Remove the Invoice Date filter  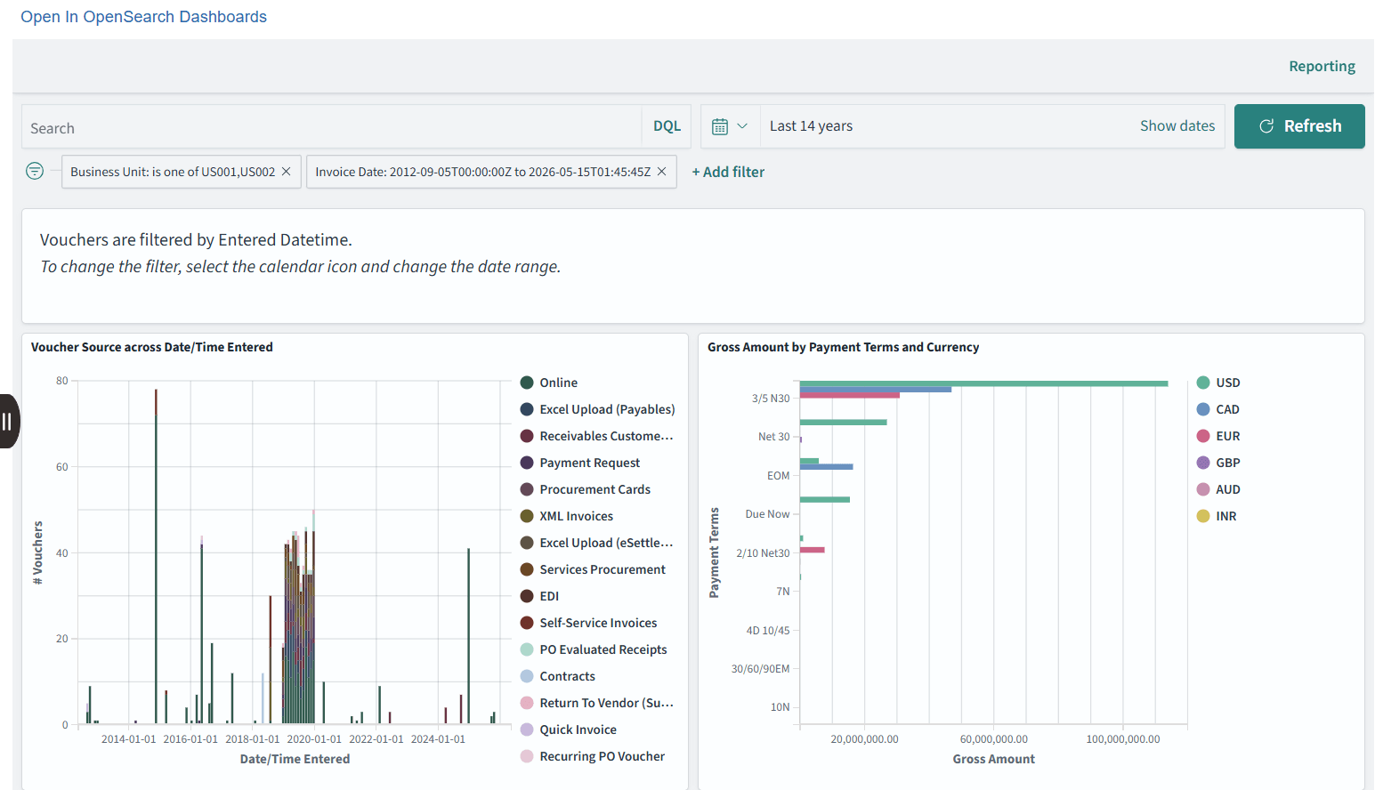tap(662, 172)
